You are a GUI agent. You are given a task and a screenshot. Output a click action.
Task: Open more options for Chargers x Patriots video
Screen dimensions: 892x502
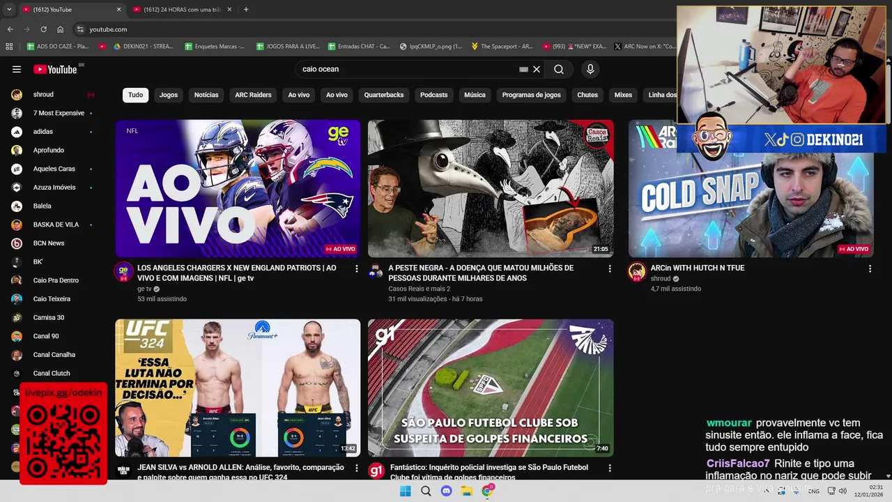(357, 268)
